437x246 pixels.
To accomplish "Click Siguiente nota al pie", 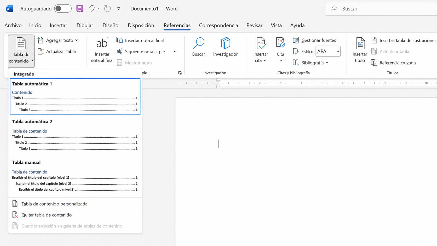I will tap(141, 52).
